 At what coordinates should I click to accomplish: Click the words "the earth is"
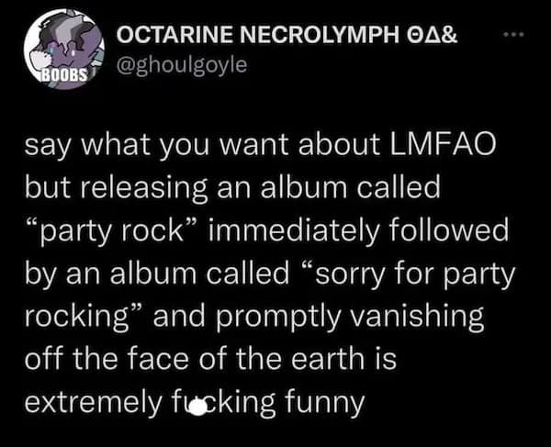[325, 358]
